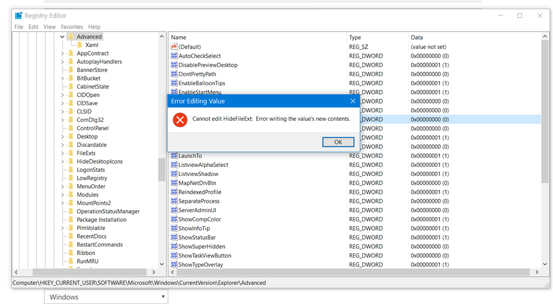Click the ShowTaskViewButton DWORD icon
This screenshot has height=304, width=553.
[x=174, y=256]
